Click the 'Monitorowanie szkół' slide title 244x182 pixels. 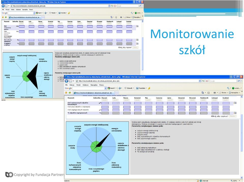click(x=192, y=42)
